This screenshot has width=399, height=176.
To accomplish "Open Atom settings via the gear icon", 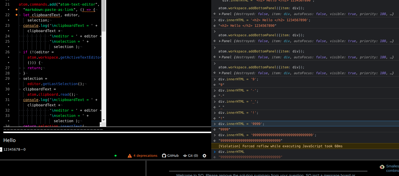I will click(204, 156).
